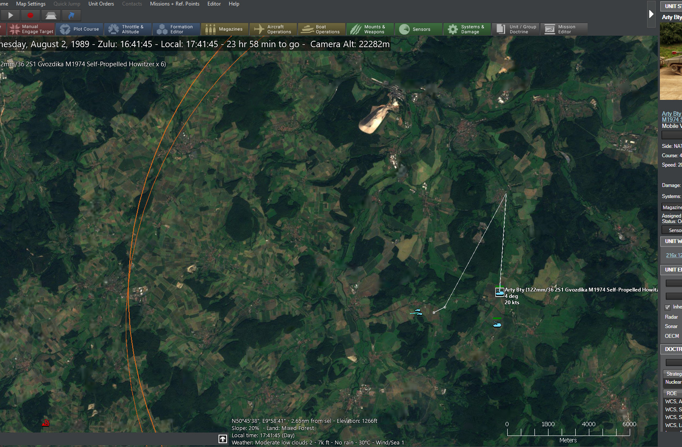
Task: Select the Plot Course tool
Action: click(x=80, y=29)
